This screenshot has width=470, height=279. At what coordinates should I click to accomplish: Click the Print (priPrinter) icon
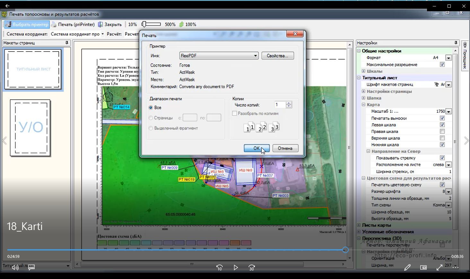[54, 24]
